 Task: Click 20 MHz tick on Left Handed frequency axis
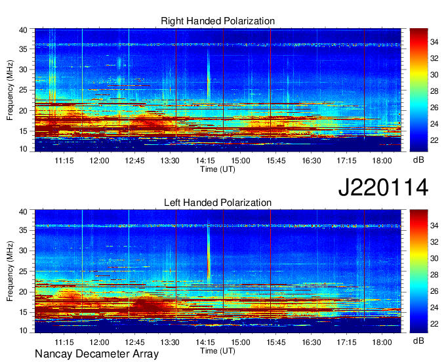pyautogui.click(x=23, y=292)
